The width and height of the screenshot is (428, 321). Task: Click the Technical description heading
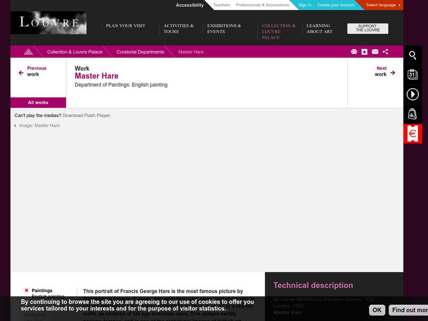tap(313, 285)
